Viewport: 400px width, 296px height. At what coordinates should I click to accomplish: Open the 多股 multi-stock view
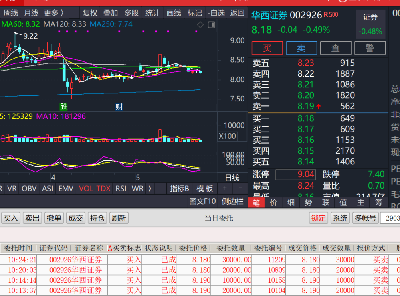click(x=131, y=13)
